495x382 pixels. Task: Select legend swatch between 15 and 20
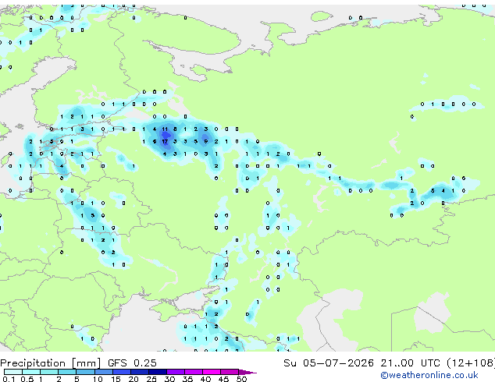(x=121, y=372)
